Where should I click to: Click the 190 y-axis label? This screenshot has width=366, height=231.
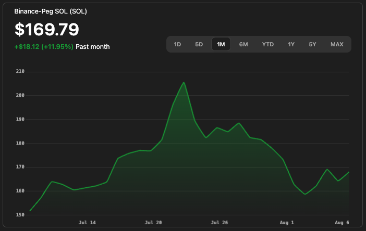click(x=20, y=119)
